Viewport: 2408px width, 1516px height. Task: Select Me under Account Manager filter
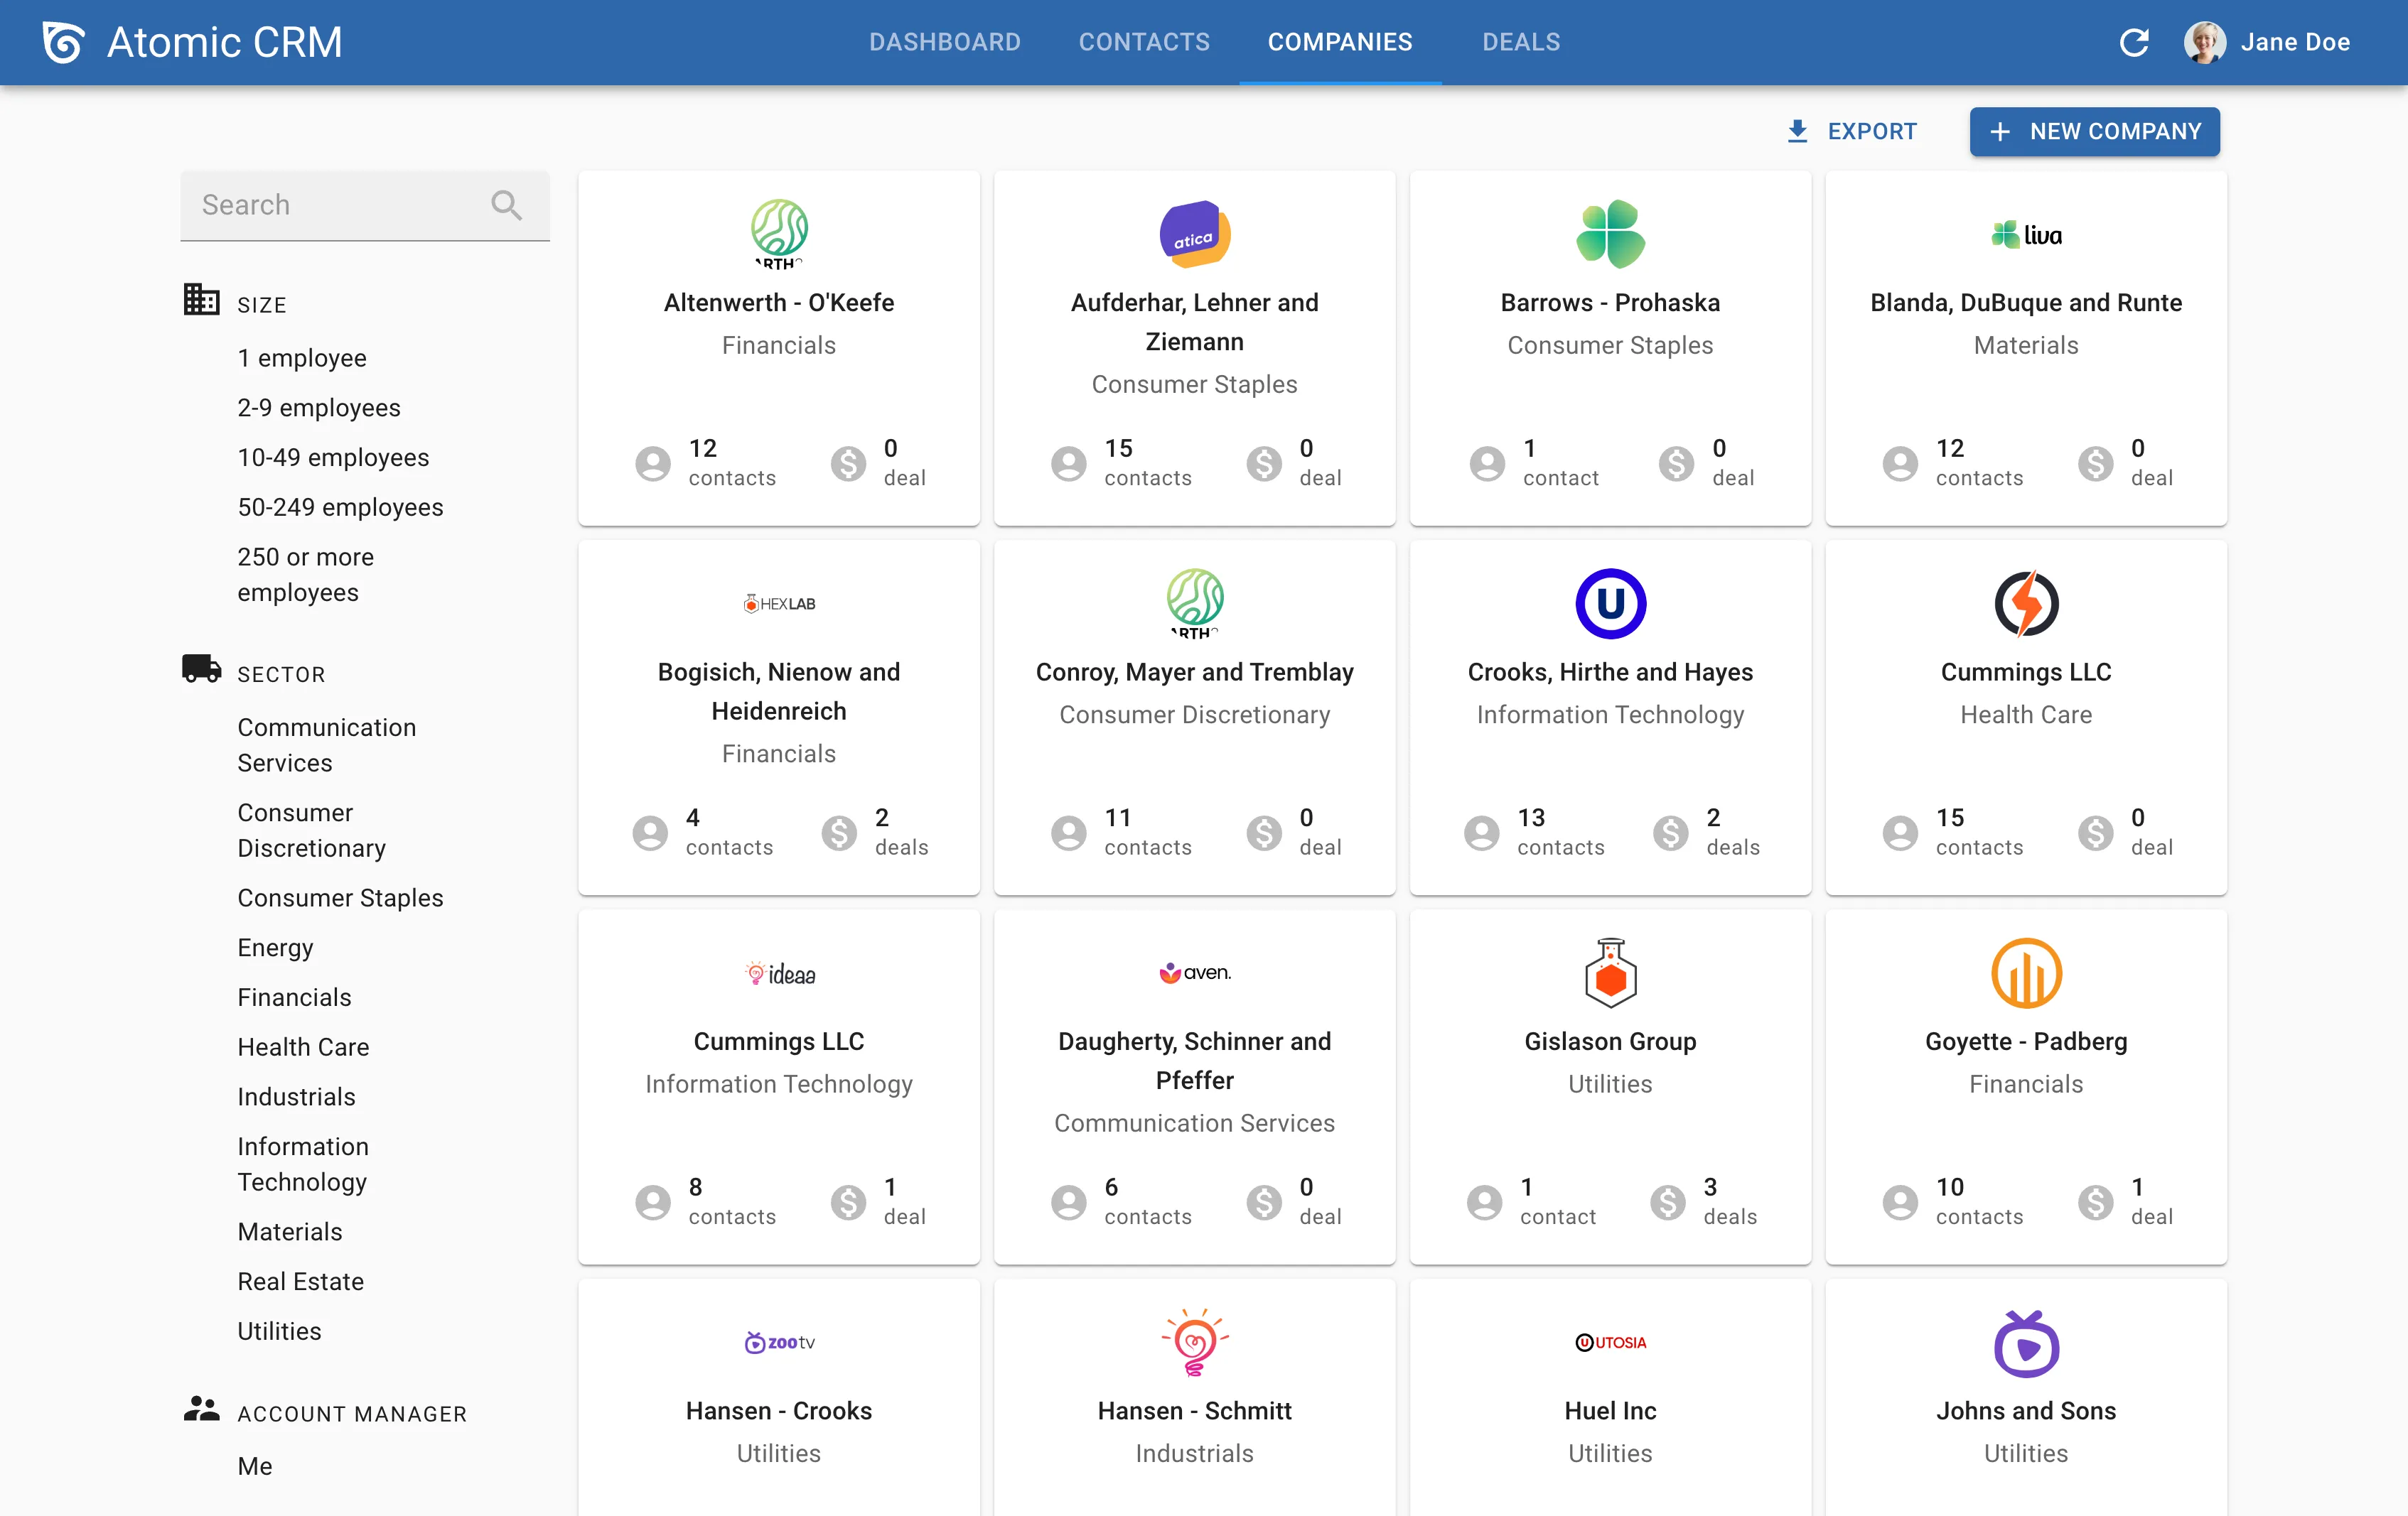tap(255, 1466)
